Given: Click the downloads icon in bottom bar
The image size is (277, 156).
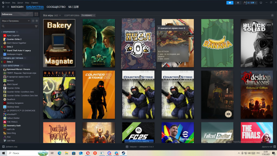Looking at the screenshot, I should tap(127, 146).
